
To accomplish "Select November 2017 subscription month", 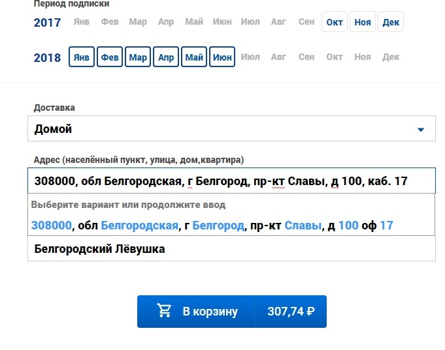I will [x=363, y=22].
